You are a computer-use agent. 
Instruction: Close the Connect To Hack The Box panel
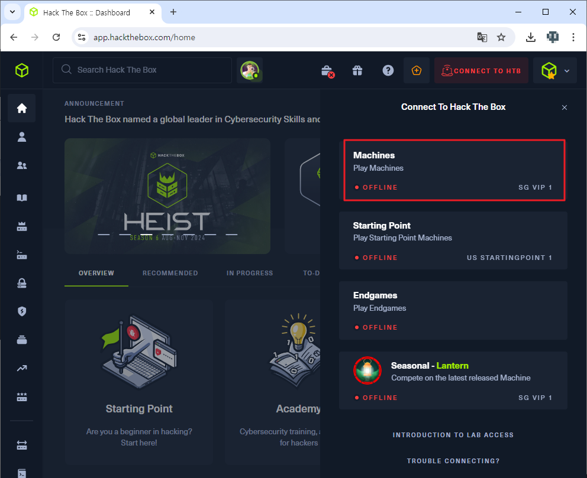[x=564, y=108]
